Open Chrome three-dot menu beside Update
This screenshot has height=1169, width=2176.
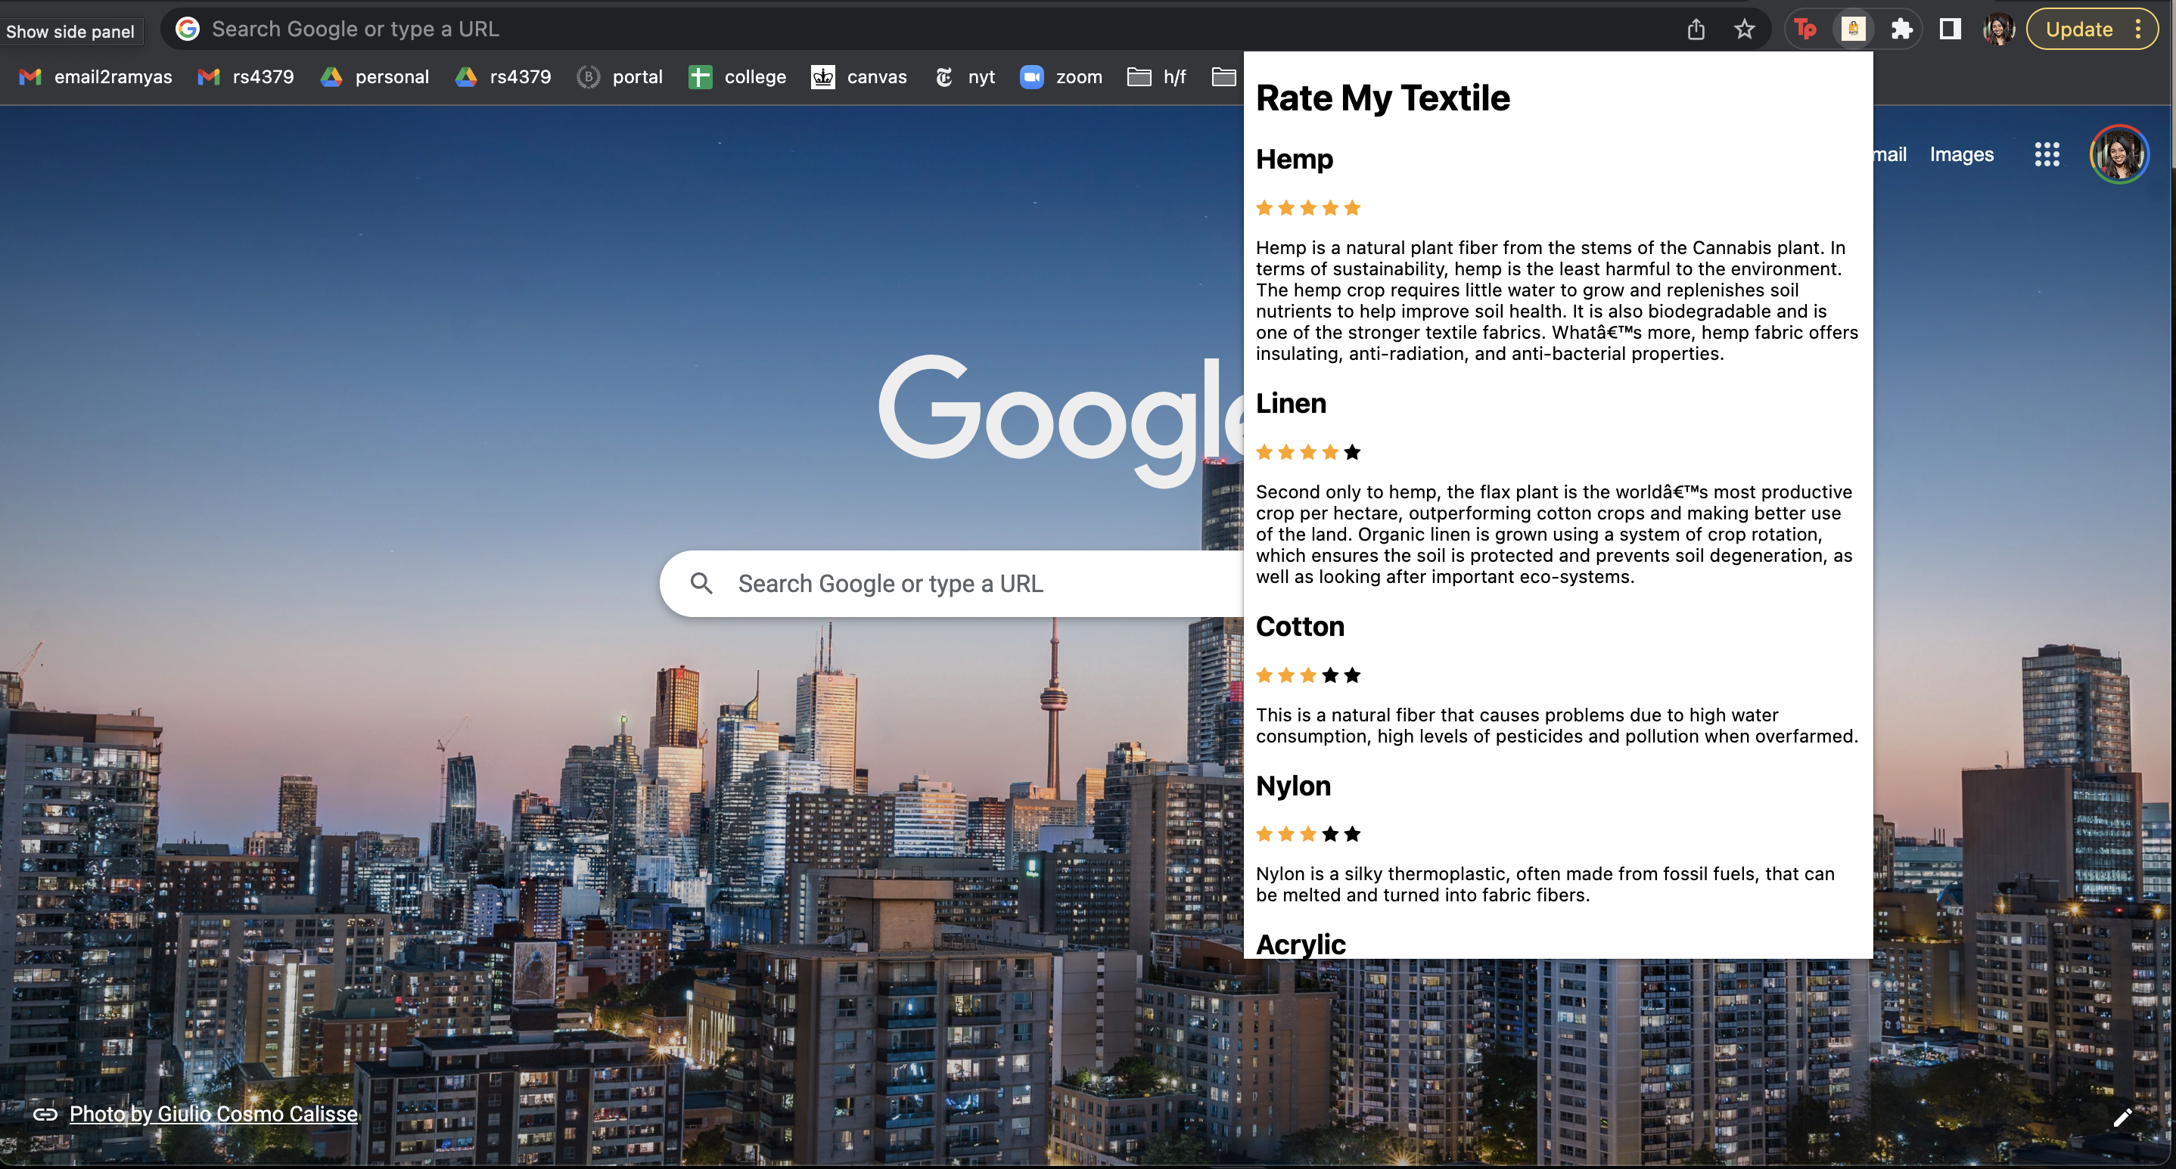pos(2138,29)
